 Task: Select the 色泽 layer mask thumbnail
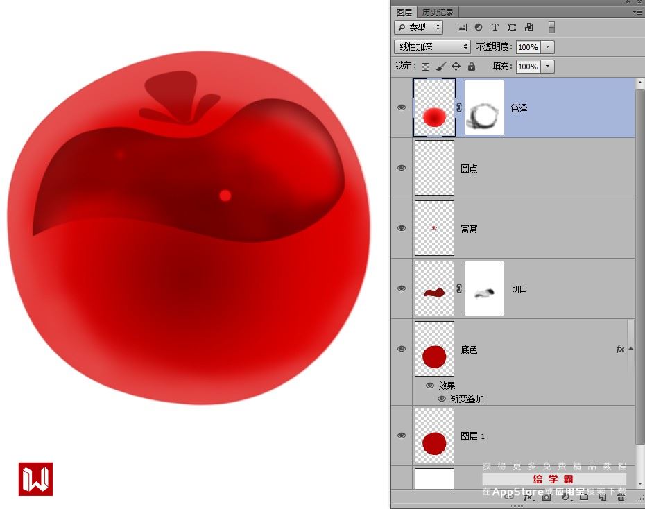[484, 107]
